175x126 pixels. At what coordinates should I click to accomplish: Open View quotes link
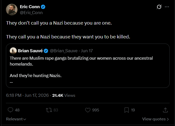click(155, 119)
